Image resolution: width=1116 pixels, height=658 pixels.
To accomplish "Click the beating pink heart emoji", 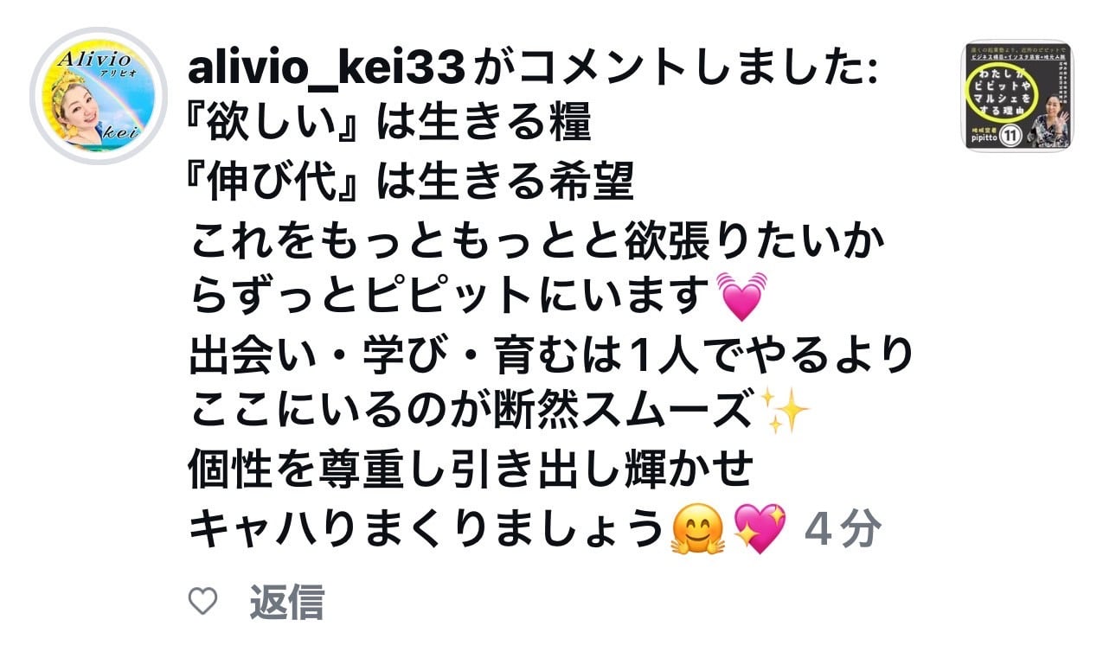I will click(x=742, y=295).
